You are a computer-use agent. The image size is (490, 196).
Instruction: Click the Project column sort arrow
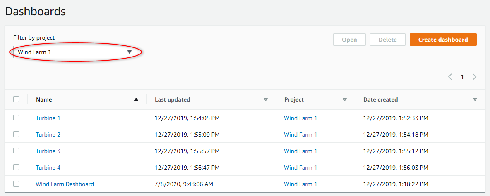pos(345,99)
